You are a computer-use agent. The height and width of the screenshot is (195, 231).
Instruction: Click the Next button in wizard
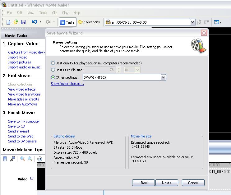click(167, 183)
